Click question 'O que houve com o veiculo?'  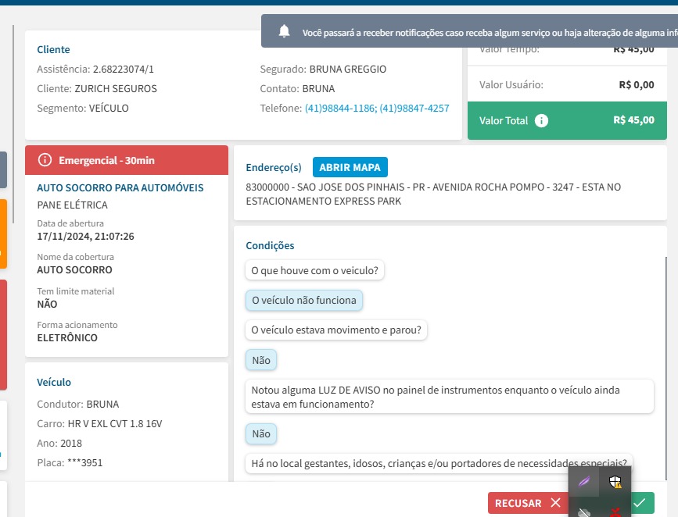[315, 270]
